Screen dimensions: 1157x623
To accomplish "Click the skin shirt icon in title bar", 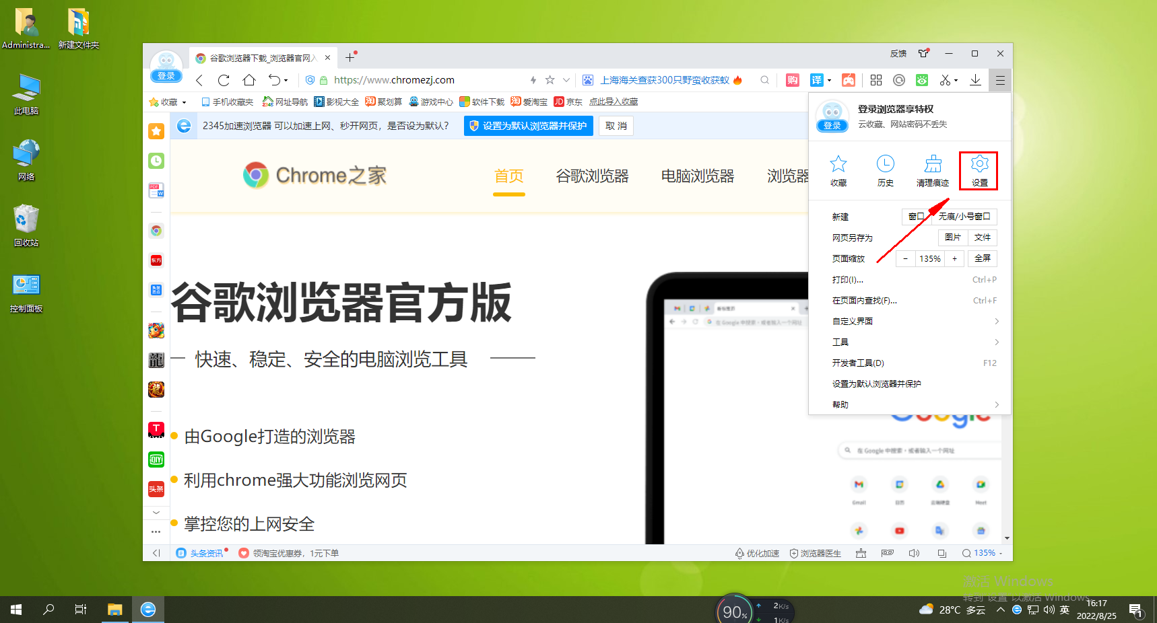I will pyautogui.click(x=923, y=53).
